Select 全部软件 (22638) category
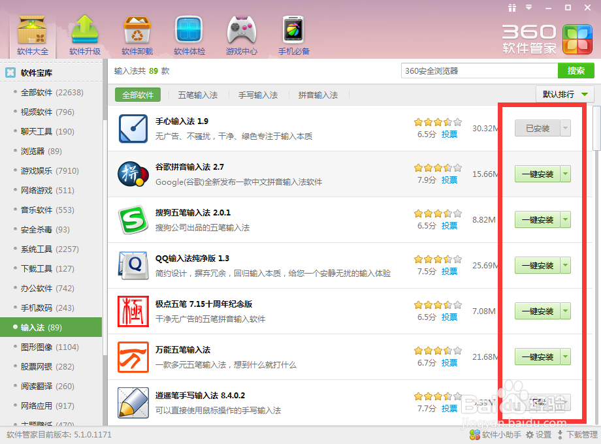Image resolution: width=601 pixels, height=444 pixels. [x=51, y=92]
